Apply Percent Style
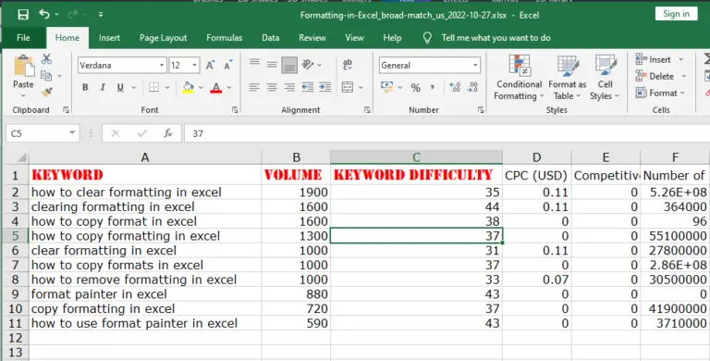The image size is (710, 361). (416, 88)
